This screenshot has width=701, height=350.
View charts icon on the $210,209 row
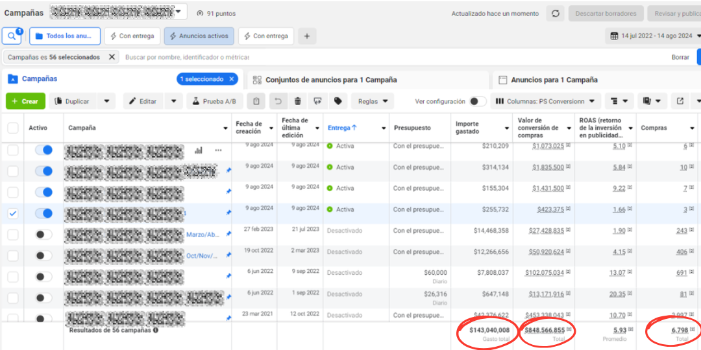199,150
